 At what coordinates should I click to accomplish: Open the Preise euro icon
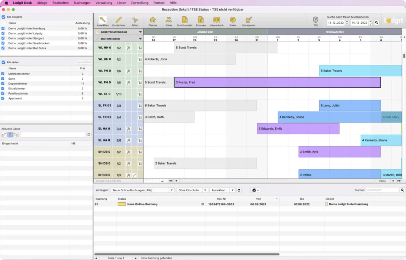233,20
